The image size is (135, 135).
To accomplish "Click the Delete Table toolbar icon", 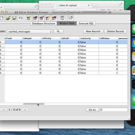I will tap(35, 18).
